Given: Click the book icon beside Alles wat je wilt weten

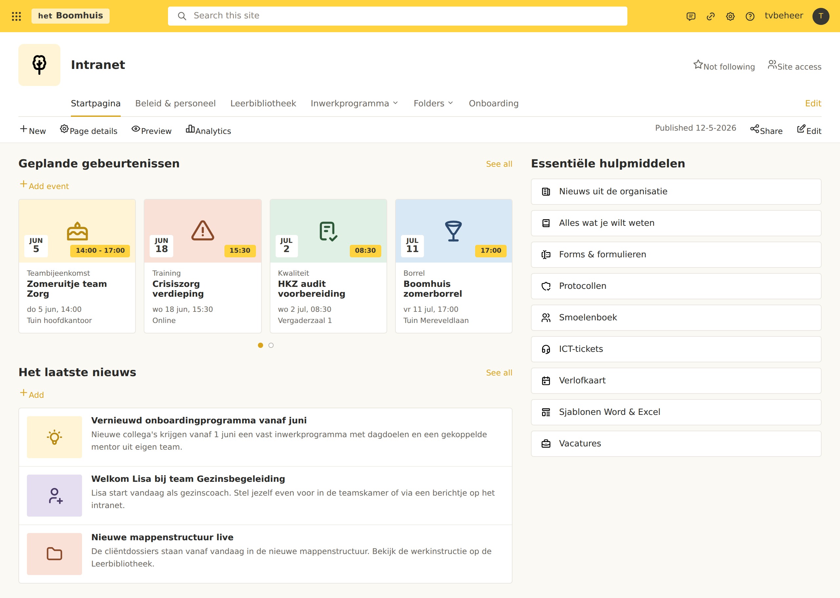Looking at the screenshot, I should point(546,223).
